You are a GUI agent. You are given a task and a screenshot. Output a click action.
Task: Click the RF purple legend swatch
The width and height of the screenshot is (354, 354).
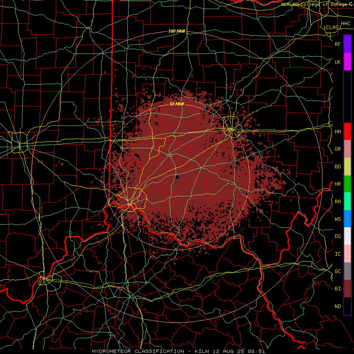click(x=347, y=44)
